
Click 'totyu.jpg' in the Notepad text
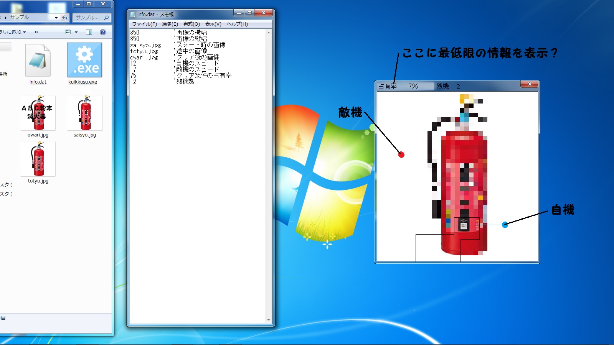[144, 51]
